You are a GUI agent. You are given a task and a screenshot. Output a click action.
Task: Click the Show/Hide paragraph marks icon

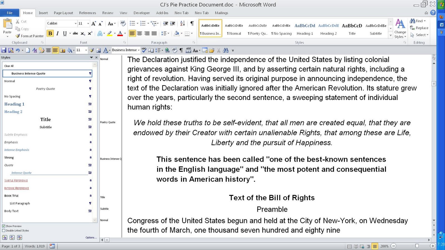click(192, 24)
